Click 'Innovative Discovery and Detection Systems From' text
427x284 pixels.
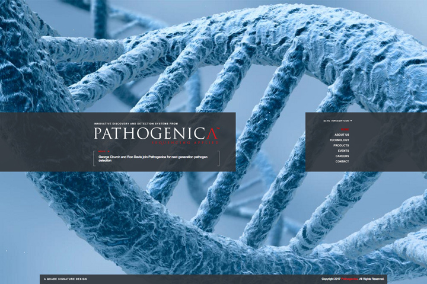click(x=136, y=124)
